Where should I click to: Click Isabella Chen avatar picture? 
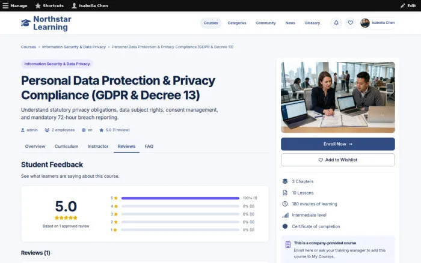click(365, 23)
